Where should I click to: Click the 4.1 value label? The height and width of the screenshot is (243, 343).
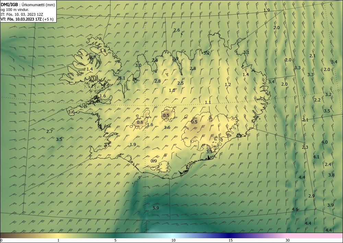(x=316, y=157)
